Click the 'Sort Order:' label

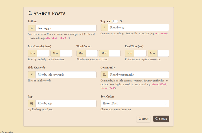(x=107, y=97)
